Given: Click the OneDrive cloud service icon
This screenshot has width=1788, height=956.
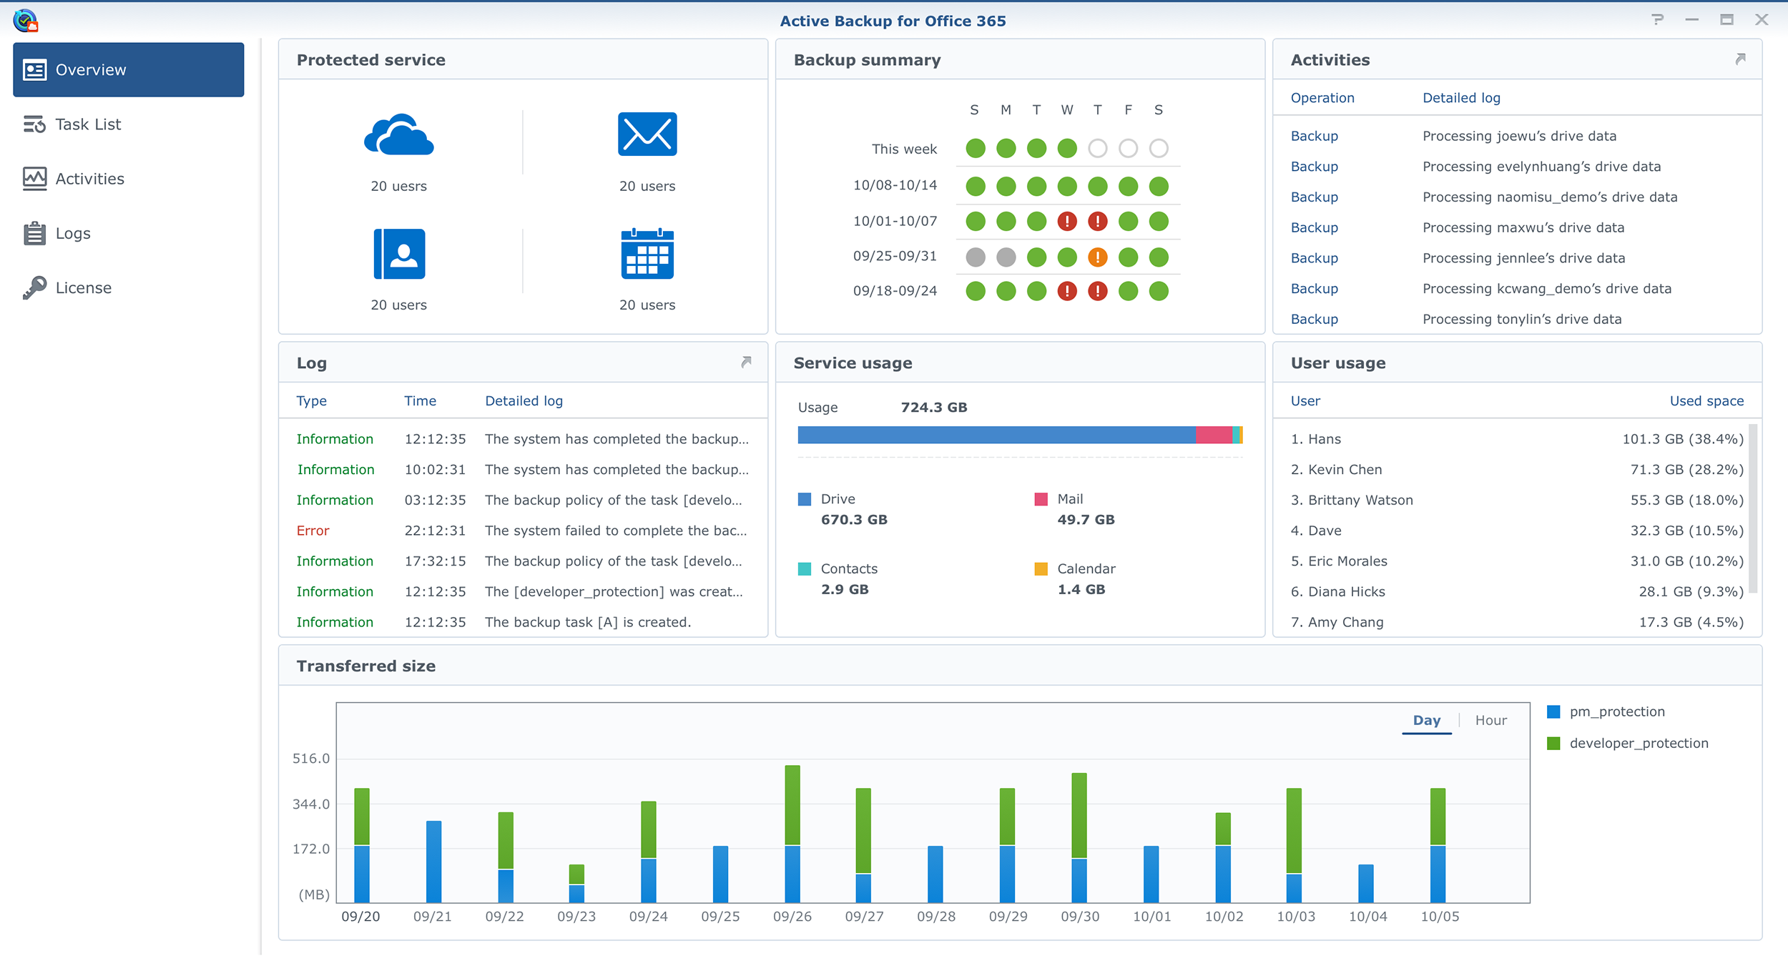Looking at the screenshot, I should coord(398,134).
